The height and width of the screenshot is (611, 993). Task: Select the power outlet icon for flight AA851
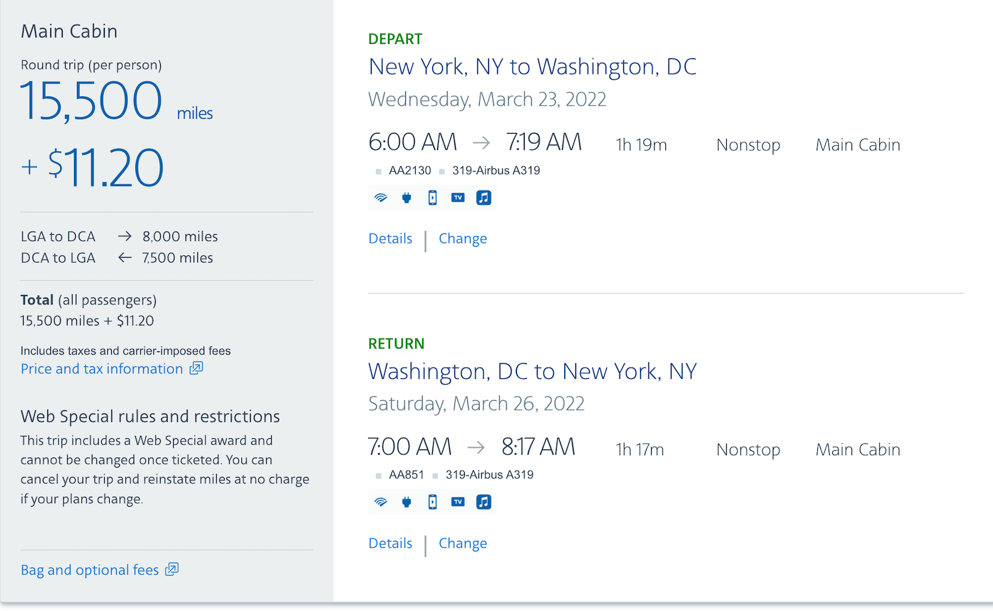click(x=407, y=502)
